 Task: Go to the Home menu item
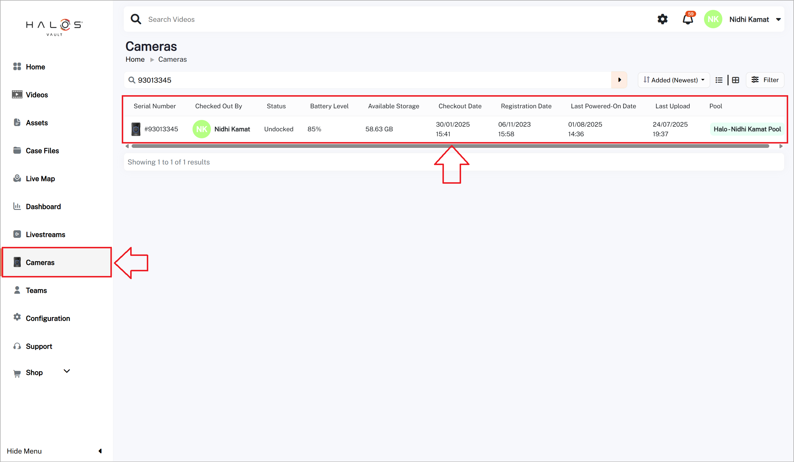click(35, 67)
